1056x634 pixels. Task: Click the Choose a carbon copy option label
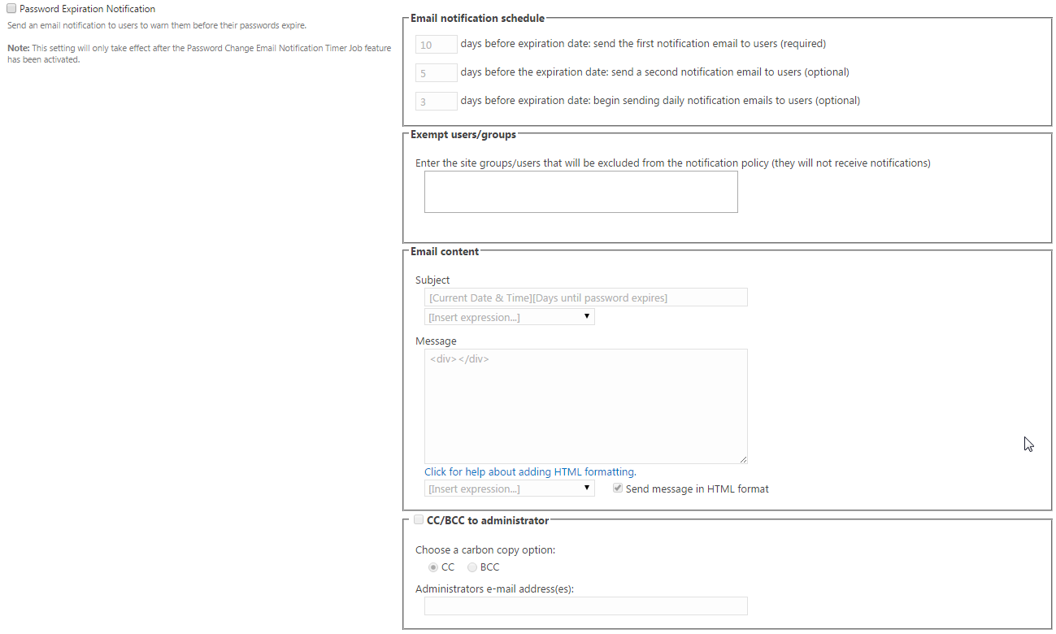click(485, 549)
